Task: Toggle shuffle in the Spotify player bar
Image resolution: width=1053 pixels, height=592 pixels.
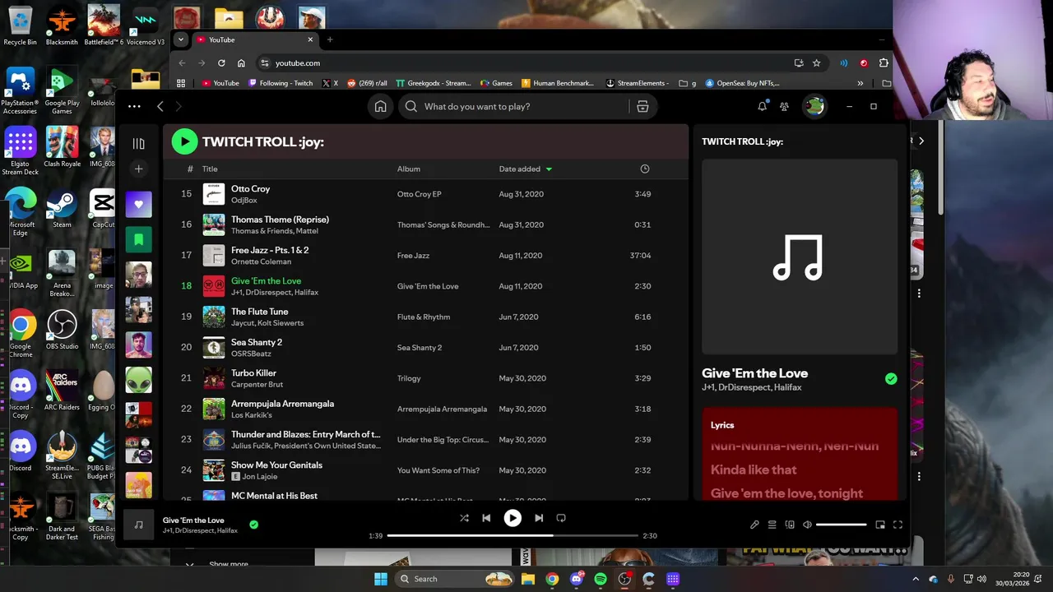Action: pyautogui.click(x=464, y=518)
